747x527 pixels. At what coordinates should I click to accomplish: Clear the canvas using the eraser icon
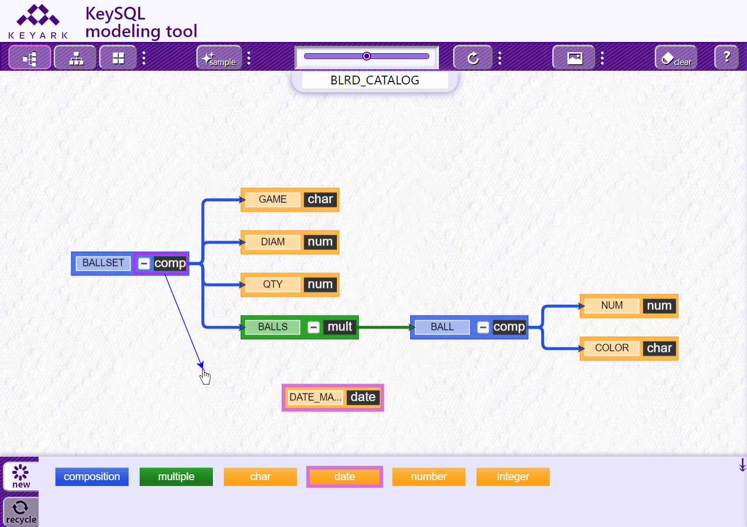click(x=676, y=58)
